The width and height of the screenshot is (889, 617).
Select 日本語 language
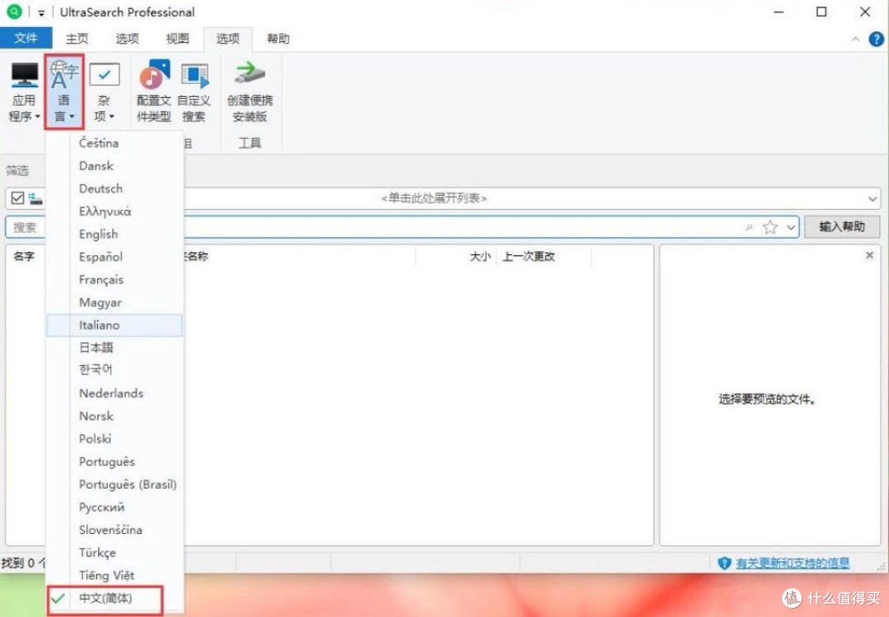point(114,347)
